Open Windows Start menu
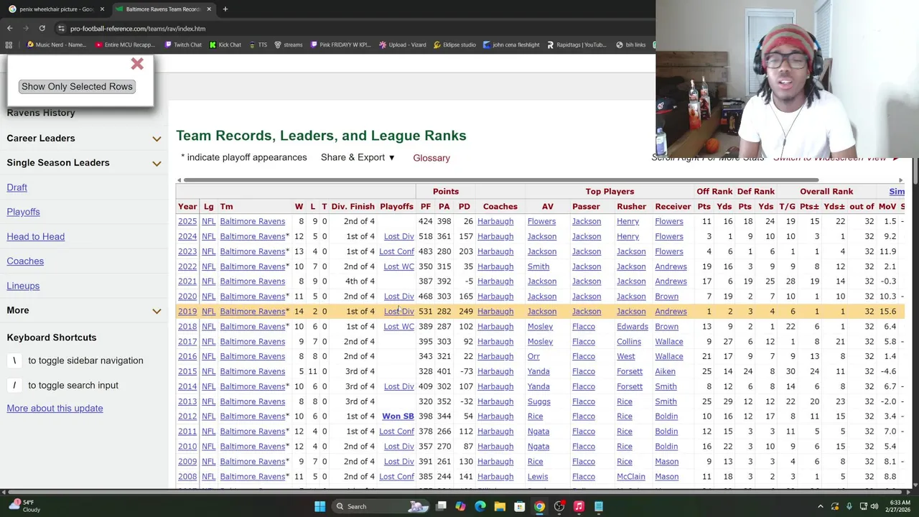 point(319,506)
